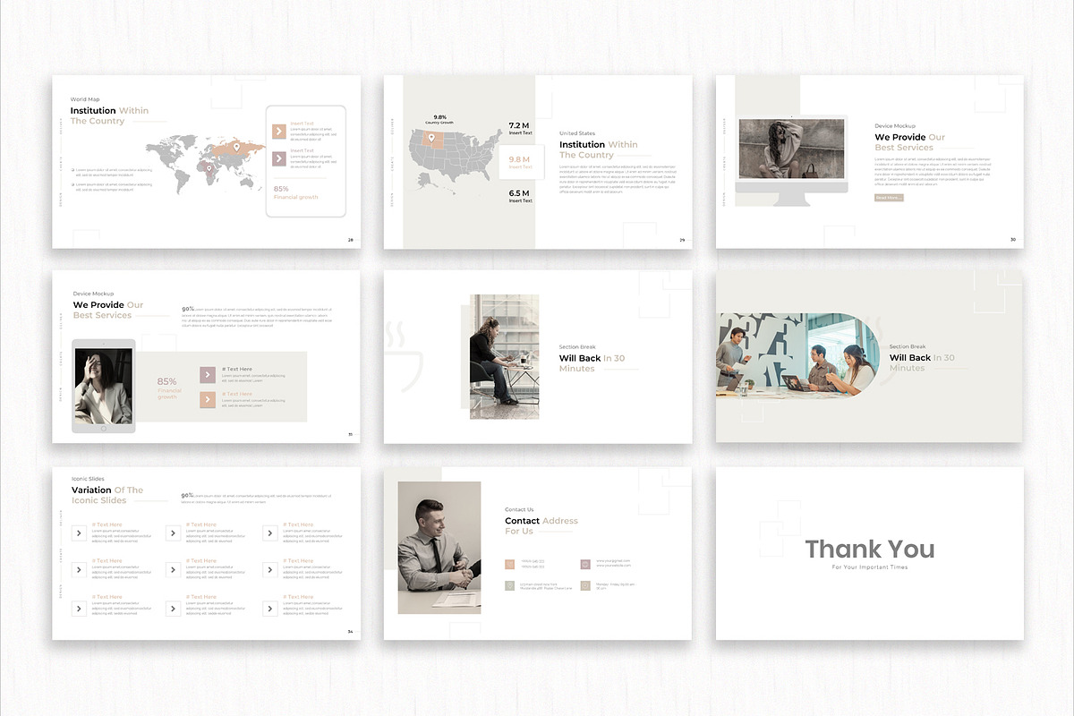
Task: Click the orange arrow icon beside second Text Here
Action: click(208, 399)
